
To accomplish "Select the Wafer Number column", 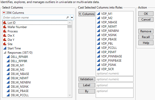I will [x=35, y=27].
